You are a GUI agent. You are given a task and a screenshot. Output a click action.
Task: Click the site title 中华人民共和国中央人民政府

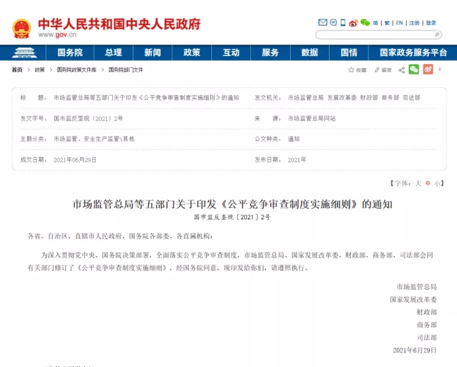120,24
